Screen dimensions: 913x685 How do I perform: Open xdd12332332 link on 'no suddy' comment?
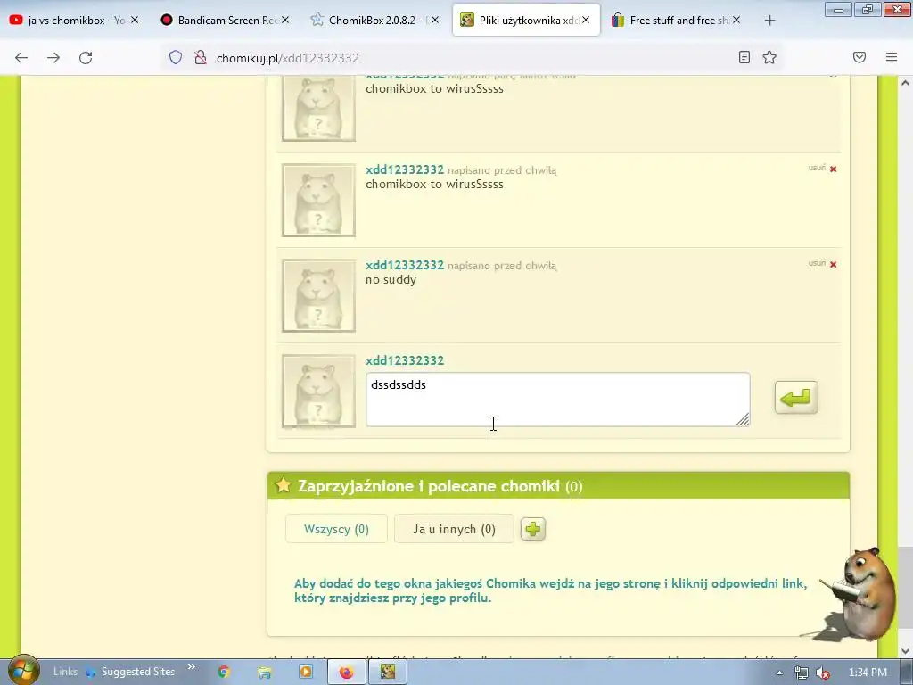[x=405, y=265]
